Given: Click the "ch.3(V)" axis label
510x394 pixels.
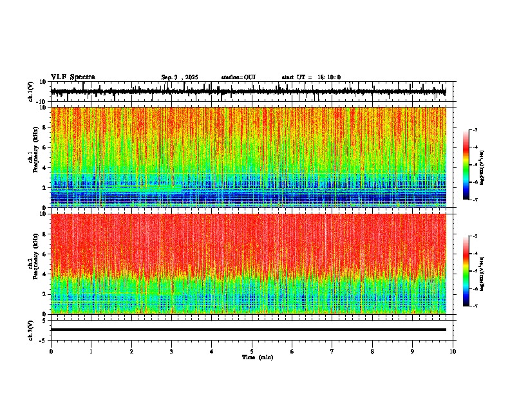Looking at the screenshot, I should pyautogui.click(x=31, y=330).
